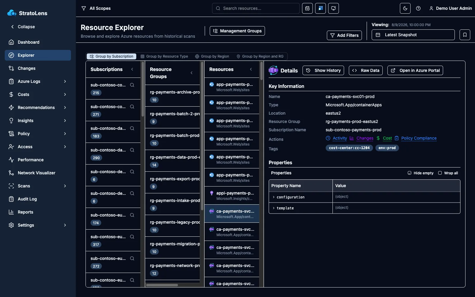The height and width of the screenshot is (297, 475).
Task: Open Dashboard from the sidebar
Action: click(x=38, y=42)
